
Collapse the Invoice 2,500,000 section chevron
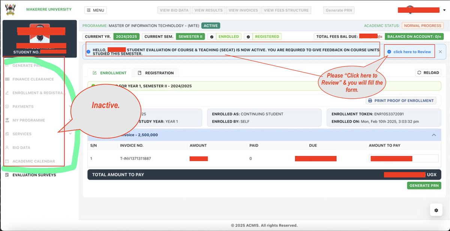click(434, 135)
